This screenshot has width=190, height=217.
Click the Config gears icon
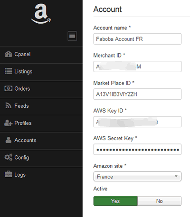(8, 157)
